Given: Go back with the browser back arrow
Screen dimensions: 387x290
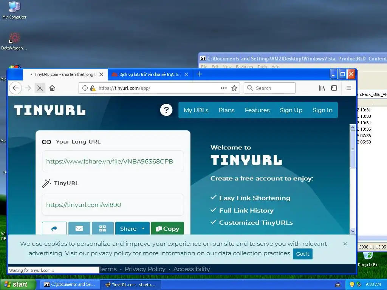Looking at the screenshot, I should (15, 88).
